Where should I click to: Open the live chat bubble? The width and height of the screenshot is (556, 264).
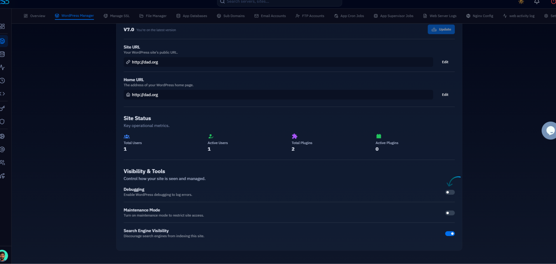549,130
